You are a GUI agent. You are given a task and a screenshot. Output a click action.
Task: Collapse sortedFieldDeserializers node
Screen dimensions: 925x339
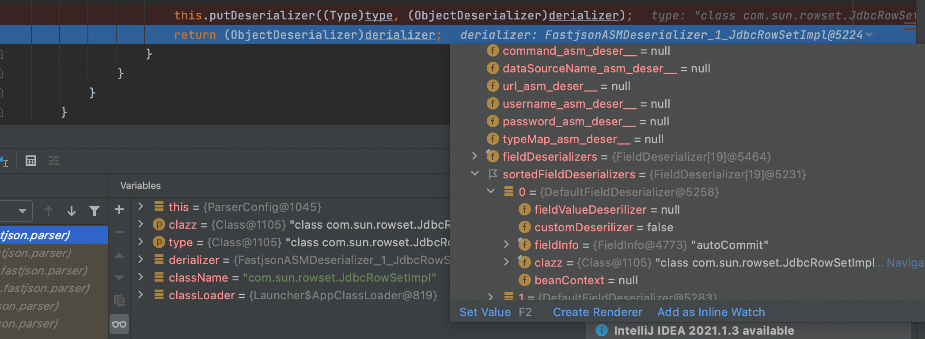coord(475,173)
